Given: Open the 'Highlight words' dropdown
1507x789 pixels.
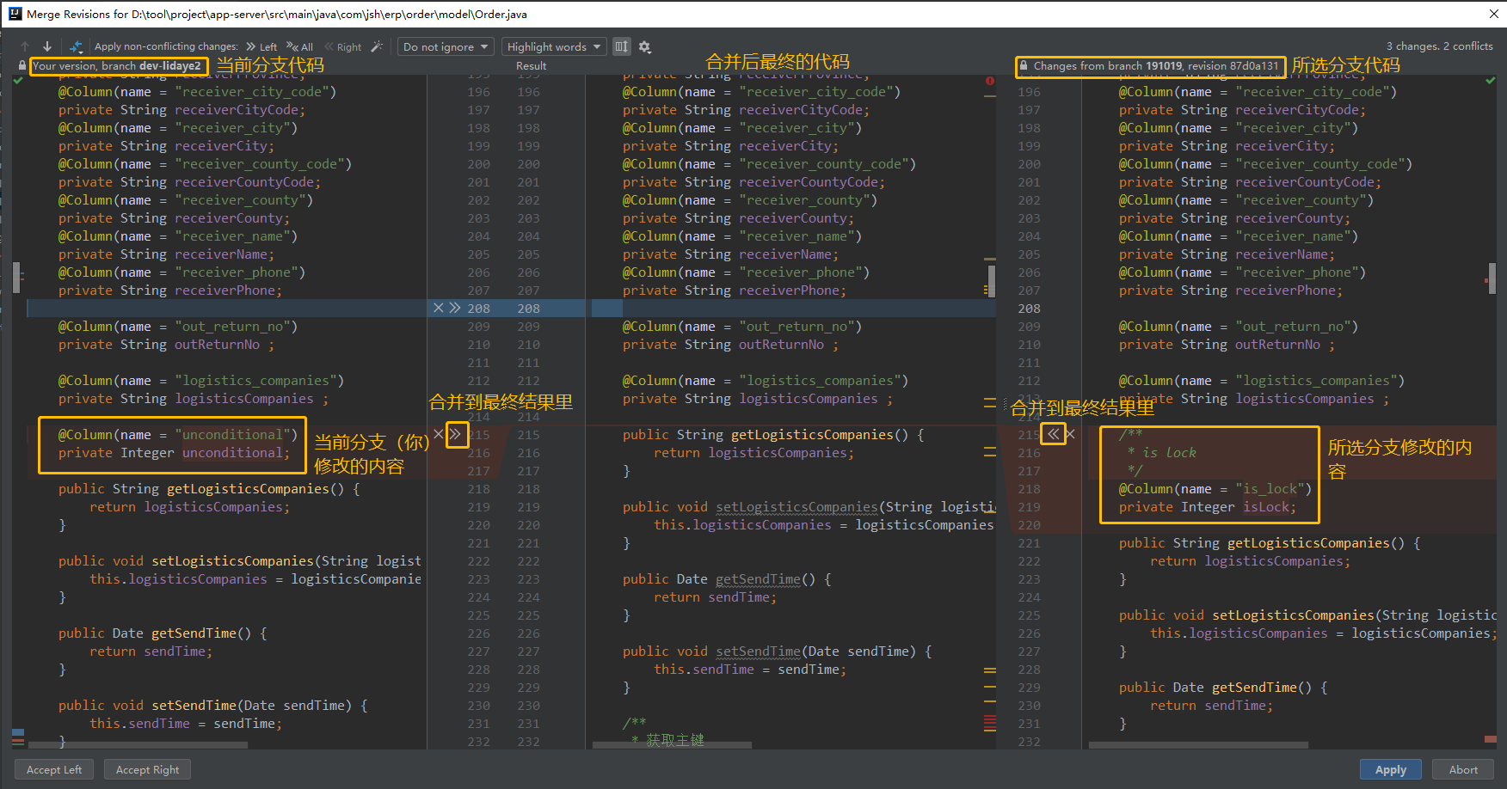Looking at the screenshot, I should 554,46.
